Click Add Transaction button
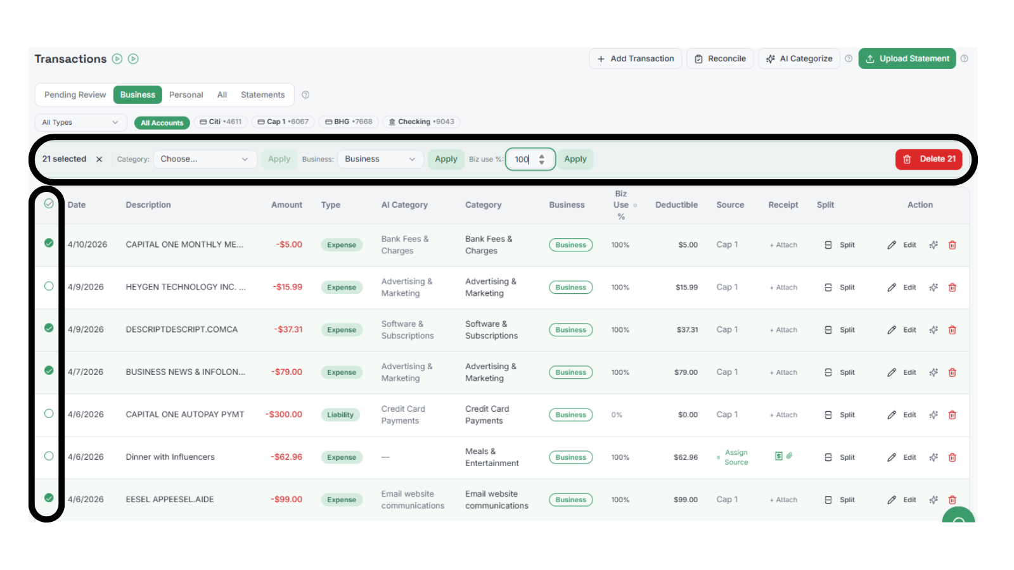The image size is (1014, 570). pos(636,58)
